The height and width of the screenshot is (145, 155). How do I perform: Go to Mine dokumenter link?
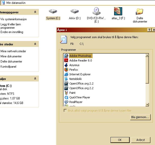pos(11,56)
